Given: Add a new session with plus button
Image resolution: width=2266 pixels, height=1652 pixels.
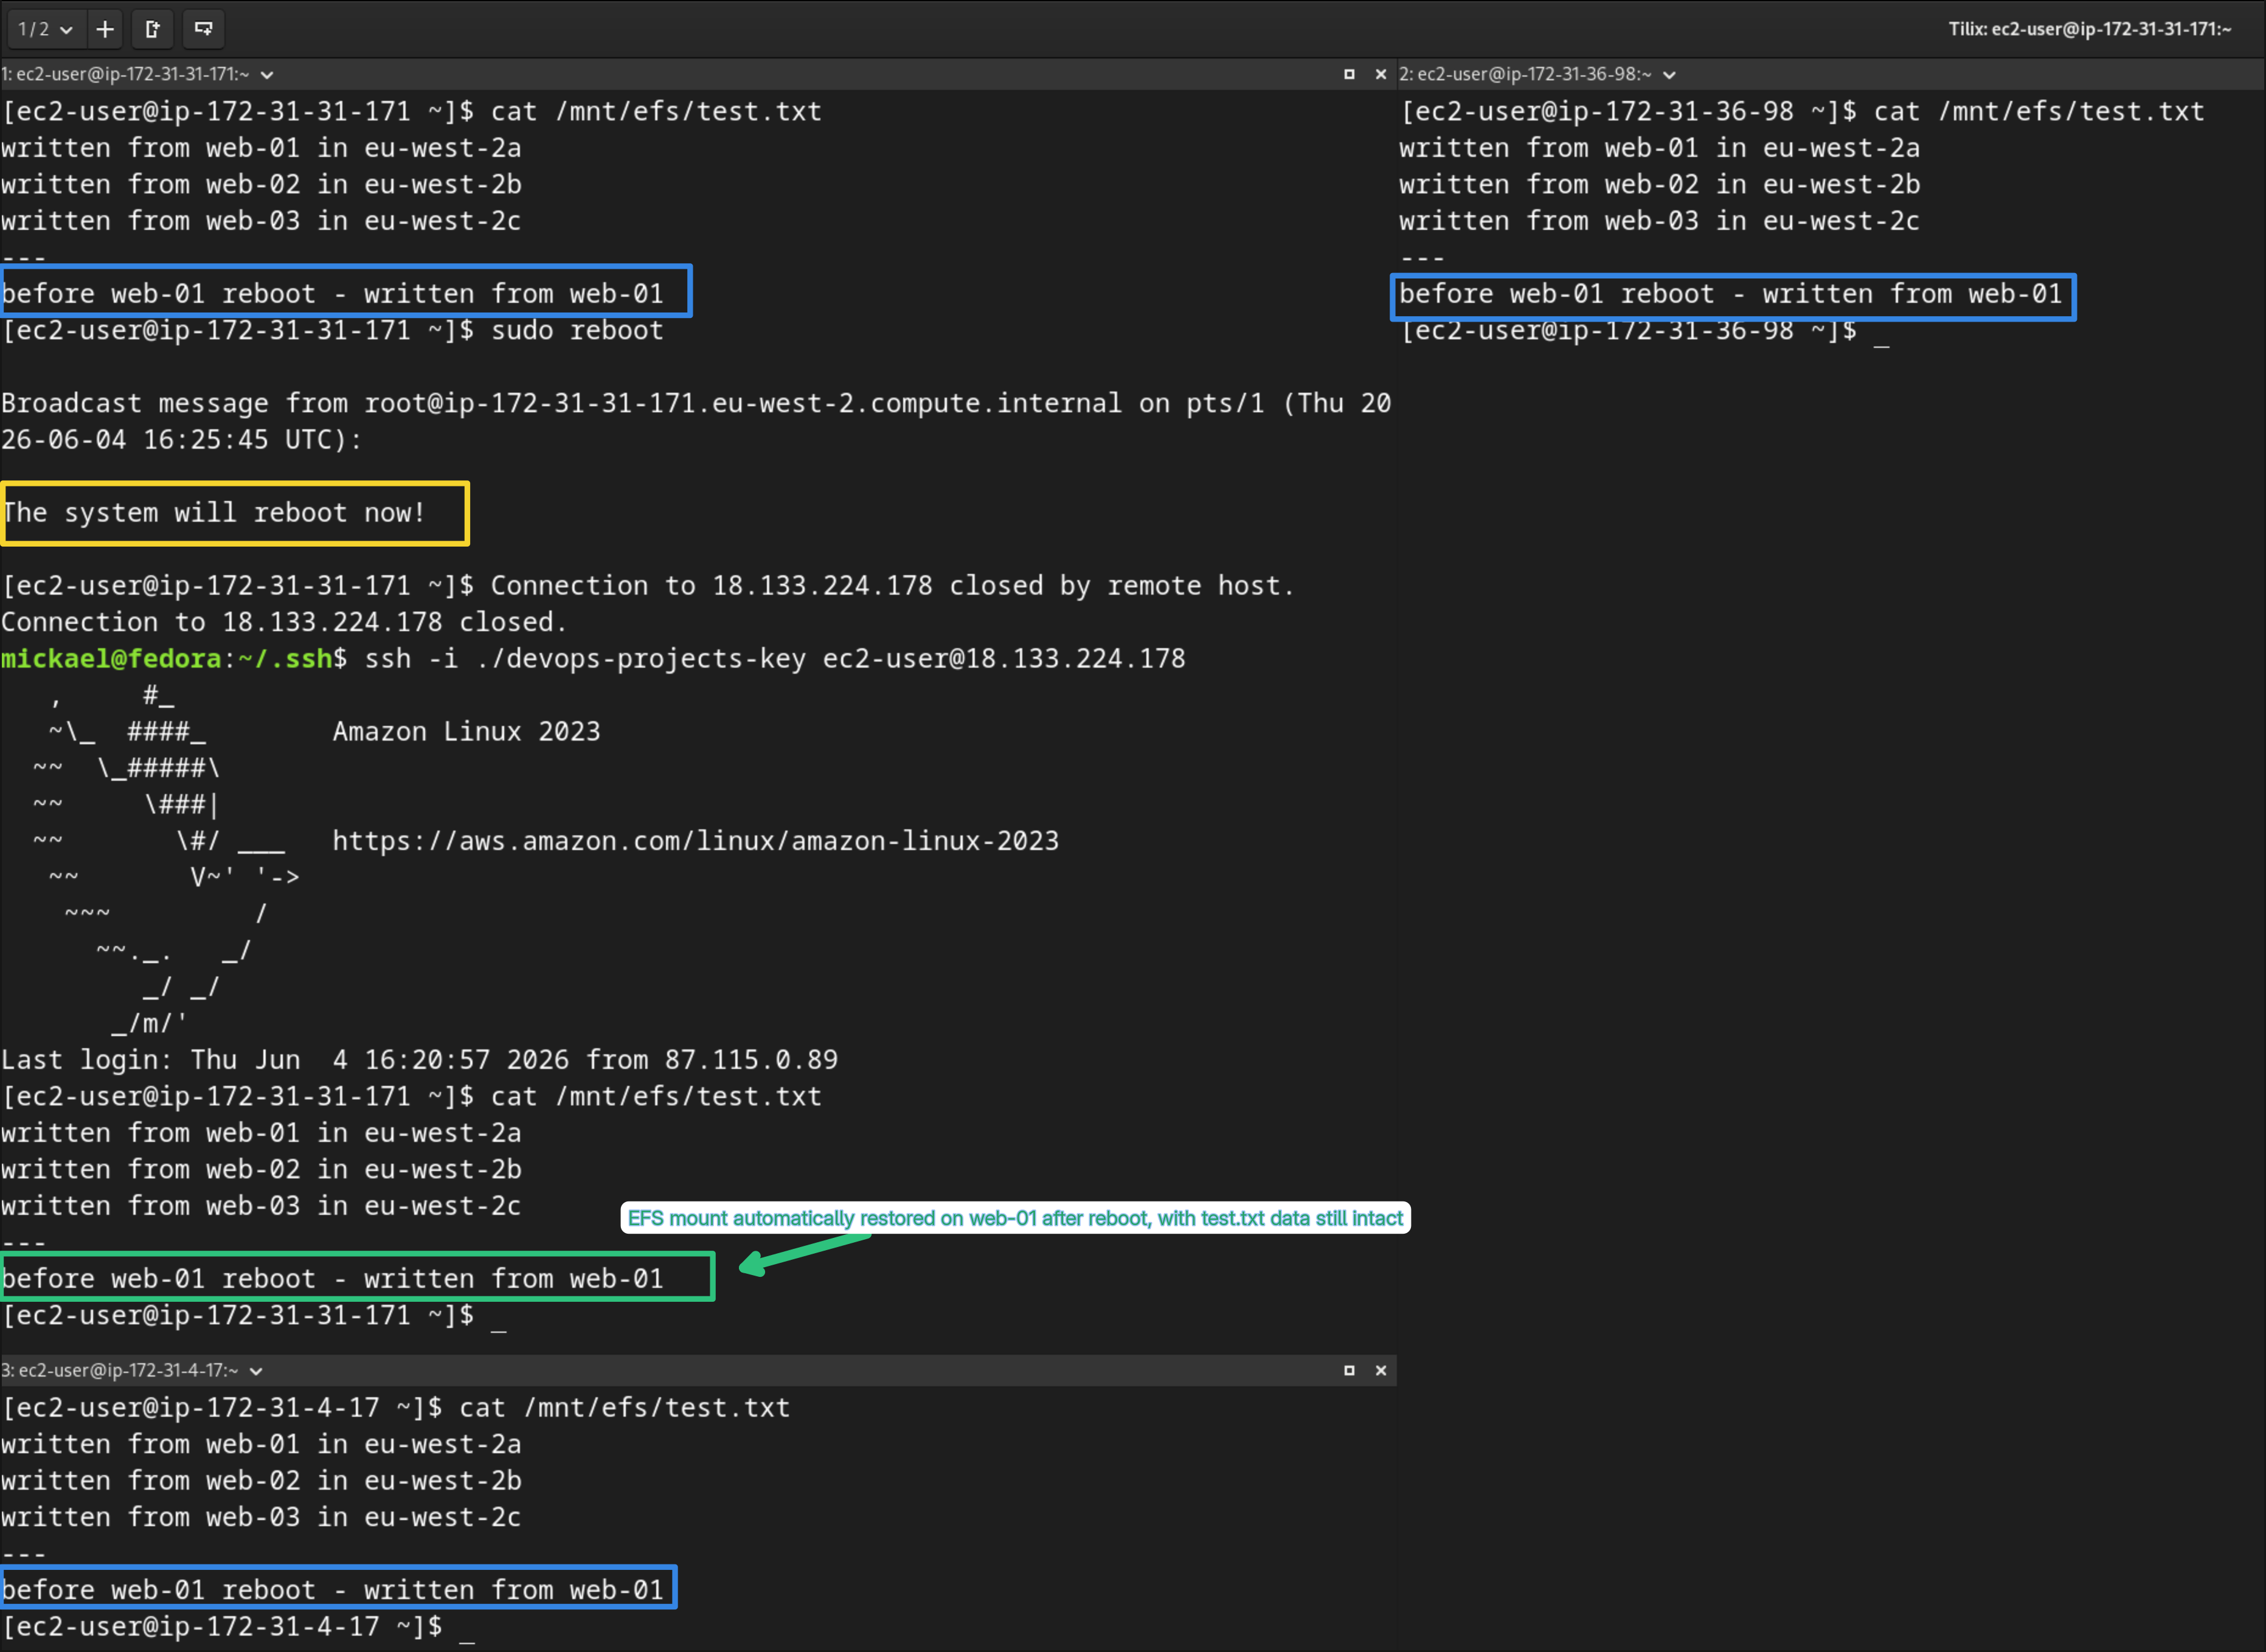Looking at the screenshot, I should tap(105, 29).
